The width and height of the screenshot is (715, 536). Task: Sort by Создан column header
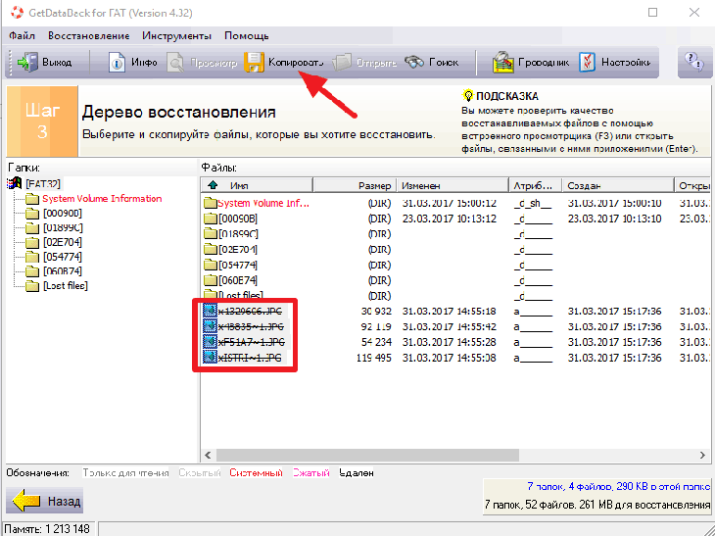[x=618, y=185]
